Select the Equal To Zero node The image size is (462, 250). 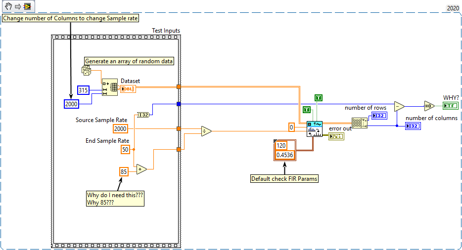tap(429, 106)
